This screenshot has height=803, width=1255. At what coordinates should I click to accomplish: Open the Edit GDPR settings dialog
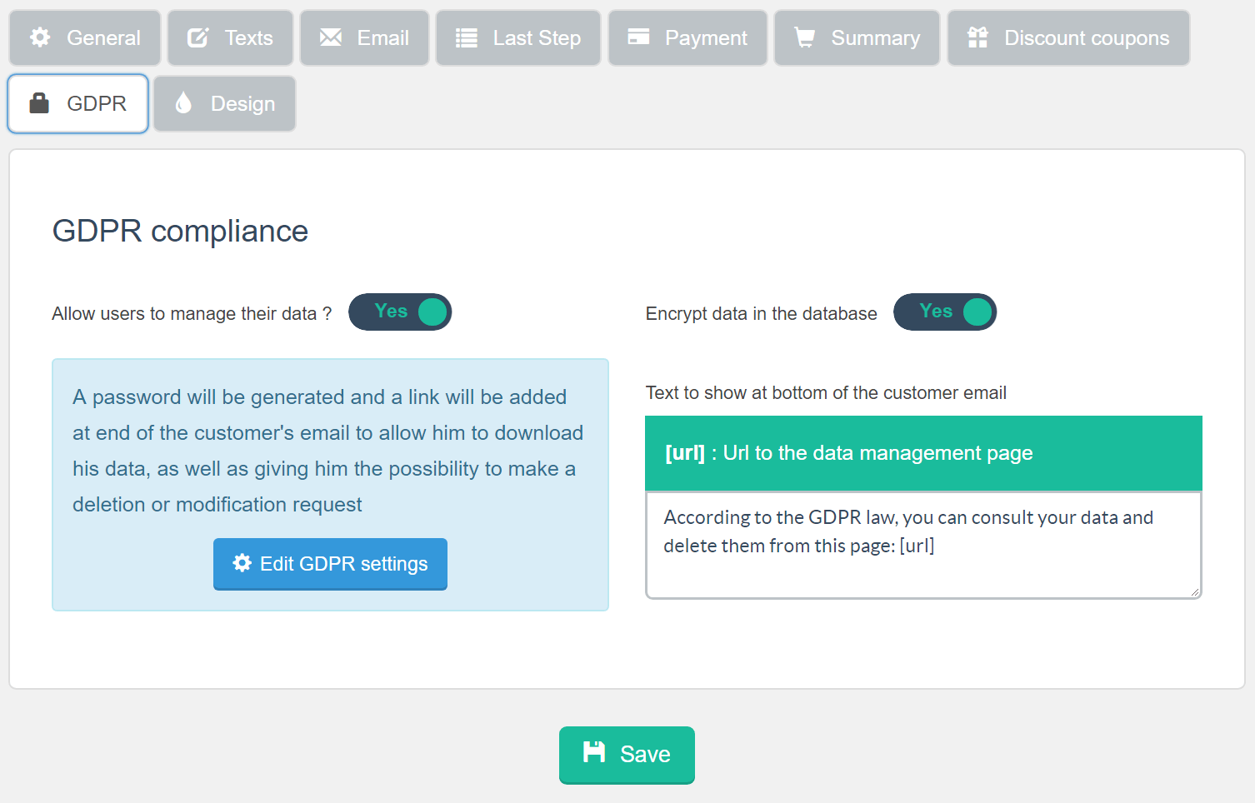330,564
